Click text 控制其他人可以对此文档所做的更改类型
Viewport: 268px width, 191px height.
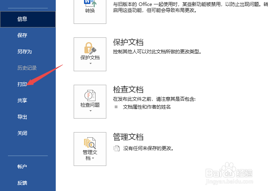(157, 52)
